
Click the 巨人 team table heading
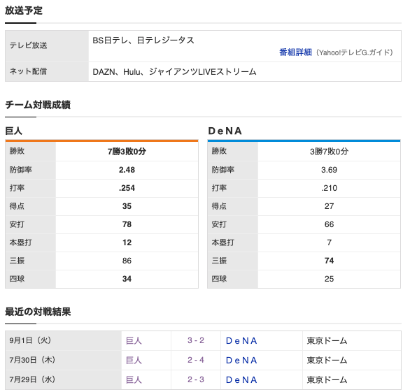pos(13,131)
